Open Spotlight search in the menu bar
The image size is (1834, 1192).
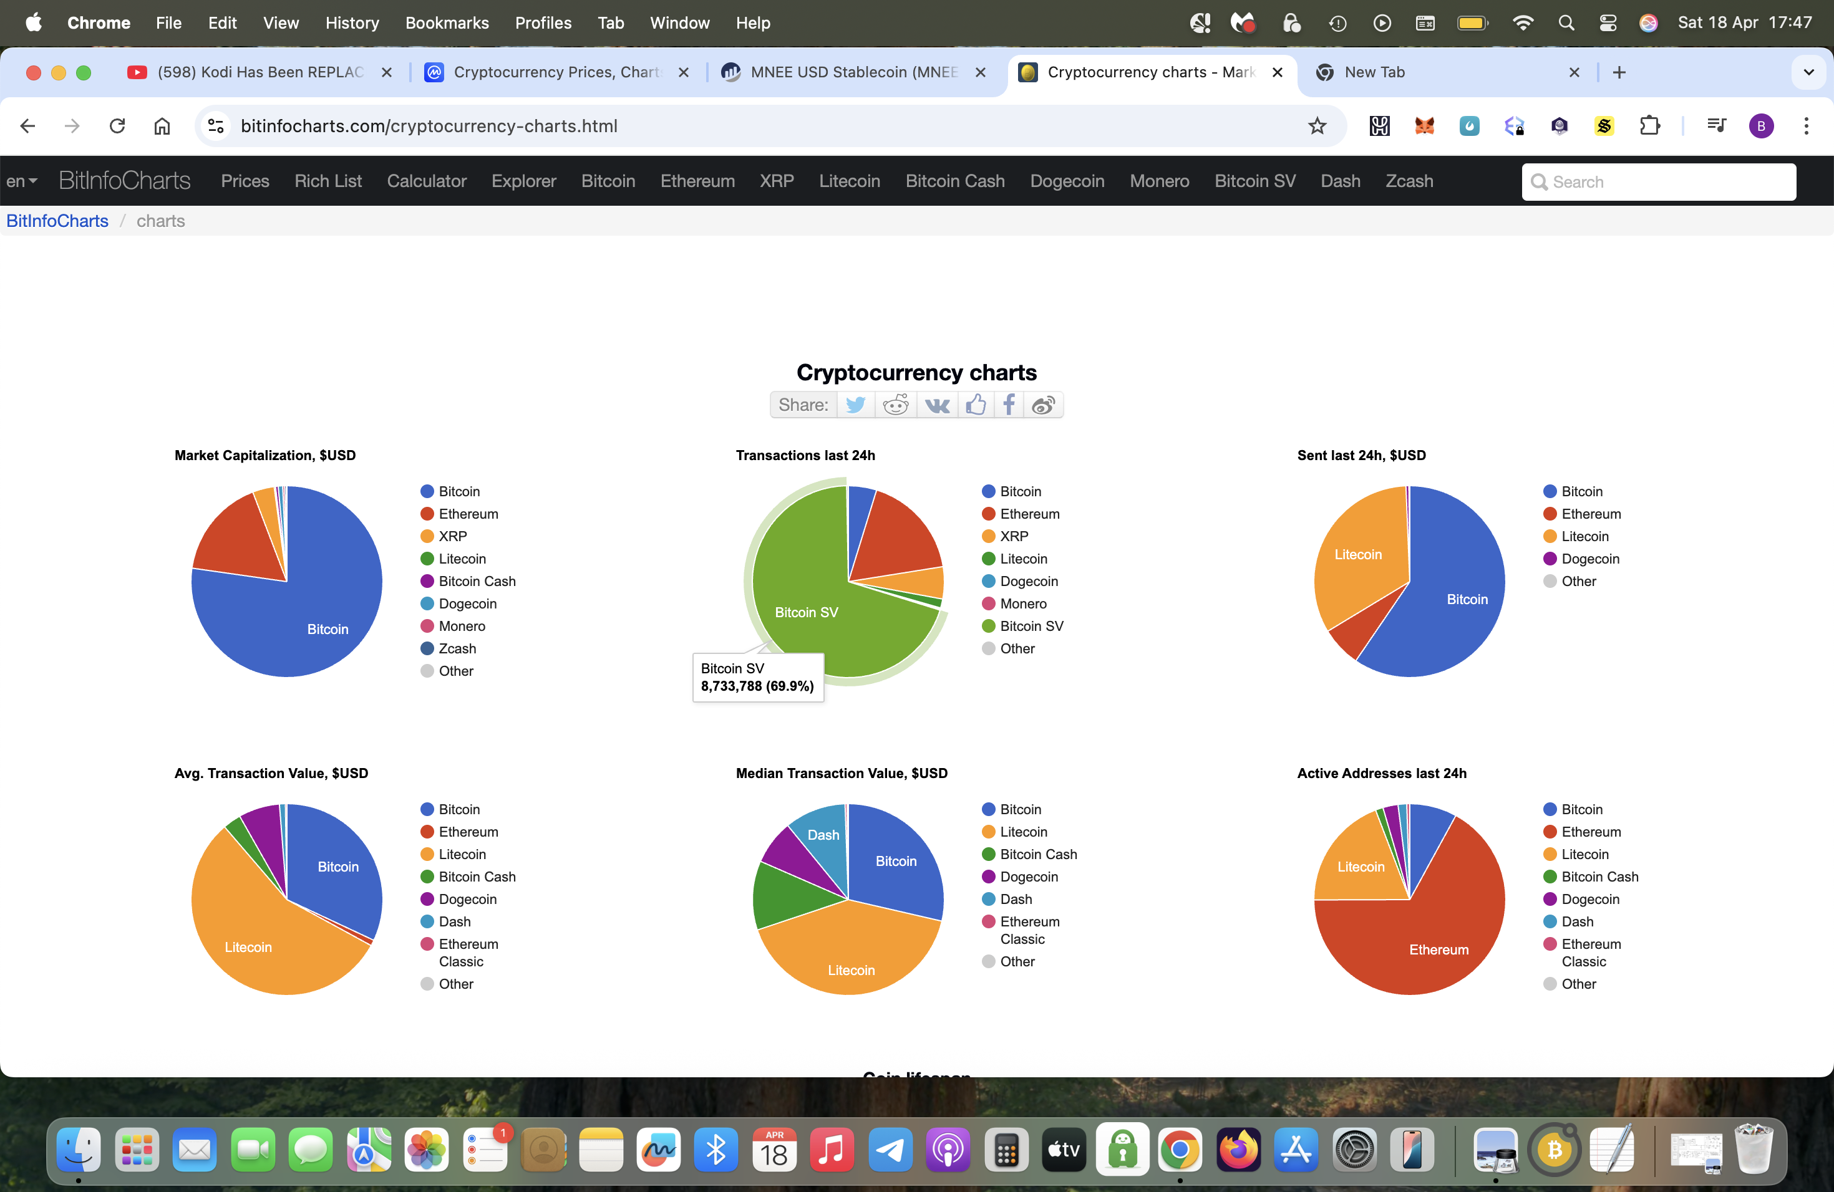pyautogui.click(x=1566, y=23)
